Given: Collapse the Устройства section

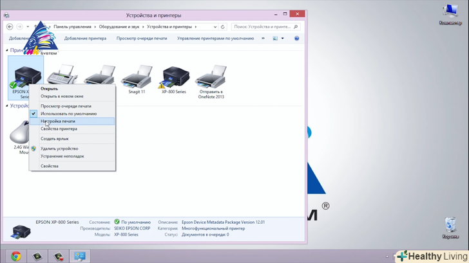Looking at the screenshot, I should point(7,105).
